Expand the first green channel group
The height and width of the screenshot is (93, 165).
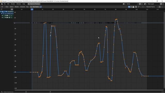pos(2,16)
